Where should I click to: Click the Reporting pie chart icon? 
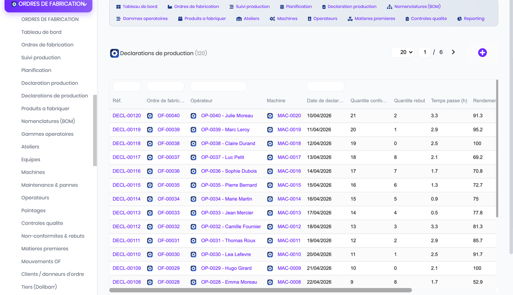coord(459,19)
